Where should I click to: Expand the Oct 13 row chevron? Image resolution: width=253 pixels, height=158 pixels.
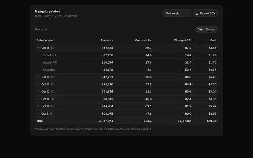click(38, 84)
